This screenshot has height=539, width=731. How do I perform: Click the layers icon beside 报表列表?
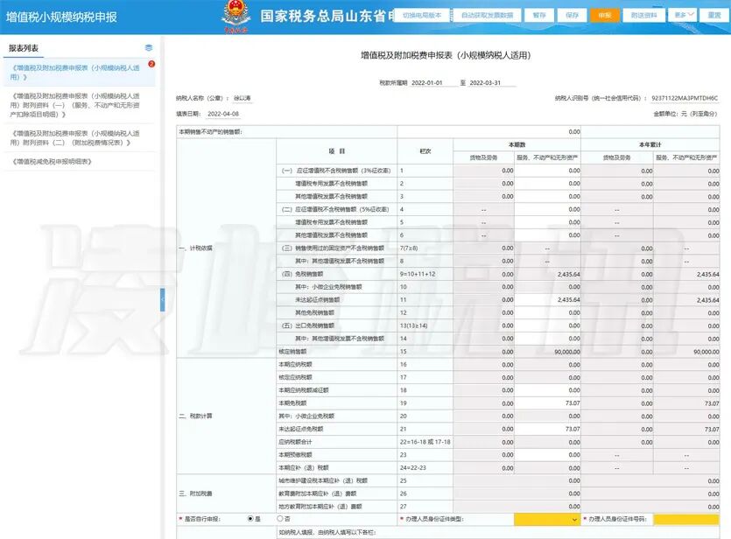point(148,47)
